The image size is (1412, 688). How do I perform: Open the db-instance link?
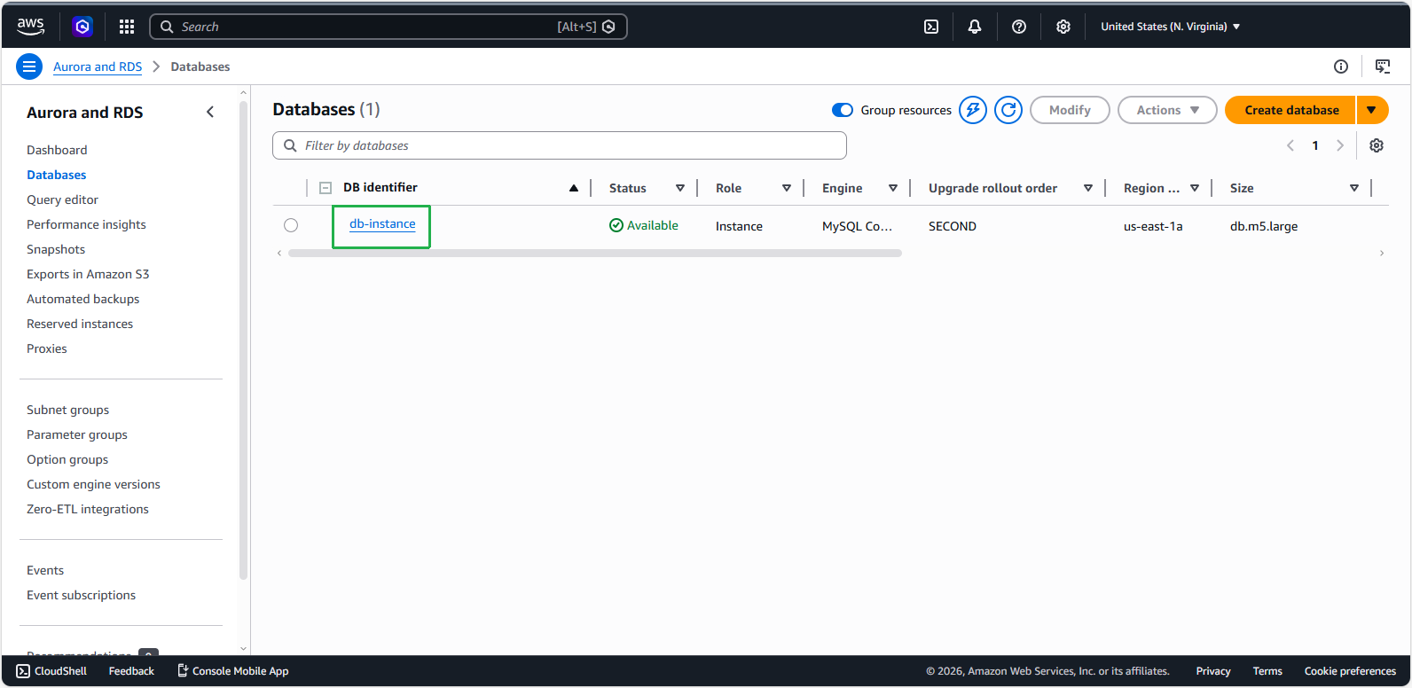coord(382,223)
